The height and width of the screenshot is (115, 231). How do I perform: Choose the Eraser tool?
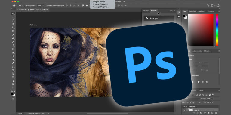[x=13, y=52]
